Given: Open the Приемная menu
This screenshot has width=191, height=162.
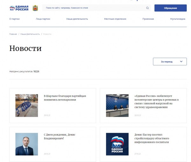Looking at the screenshot, I should (148, 19).
